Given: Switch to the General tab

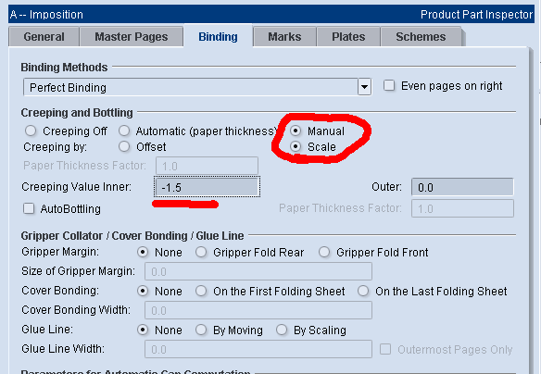Looking at the screenshot, I should tap(44, 36).
